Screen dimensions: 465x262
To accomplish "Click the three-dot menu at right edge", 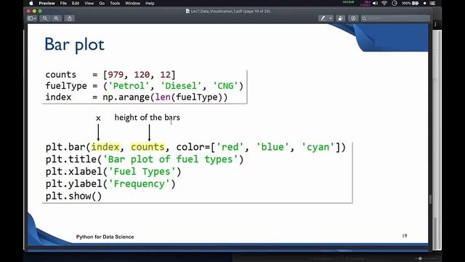I will (435, 25).
